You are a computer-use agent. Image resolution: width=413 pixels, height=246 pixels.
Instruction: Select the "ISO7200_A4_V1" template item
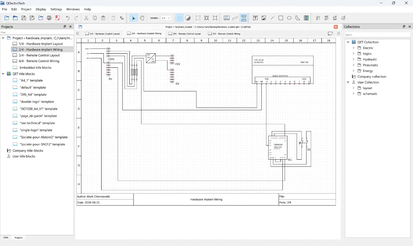(x=39, y=109)
